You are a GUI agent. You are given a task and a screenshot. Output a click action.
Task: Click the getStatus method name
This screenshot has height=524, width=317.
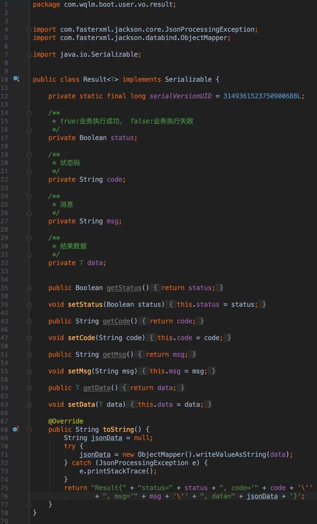point(124,288)
